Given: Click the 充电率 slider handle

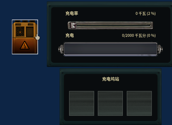Looking at the screenshot, I should (73, 25).
